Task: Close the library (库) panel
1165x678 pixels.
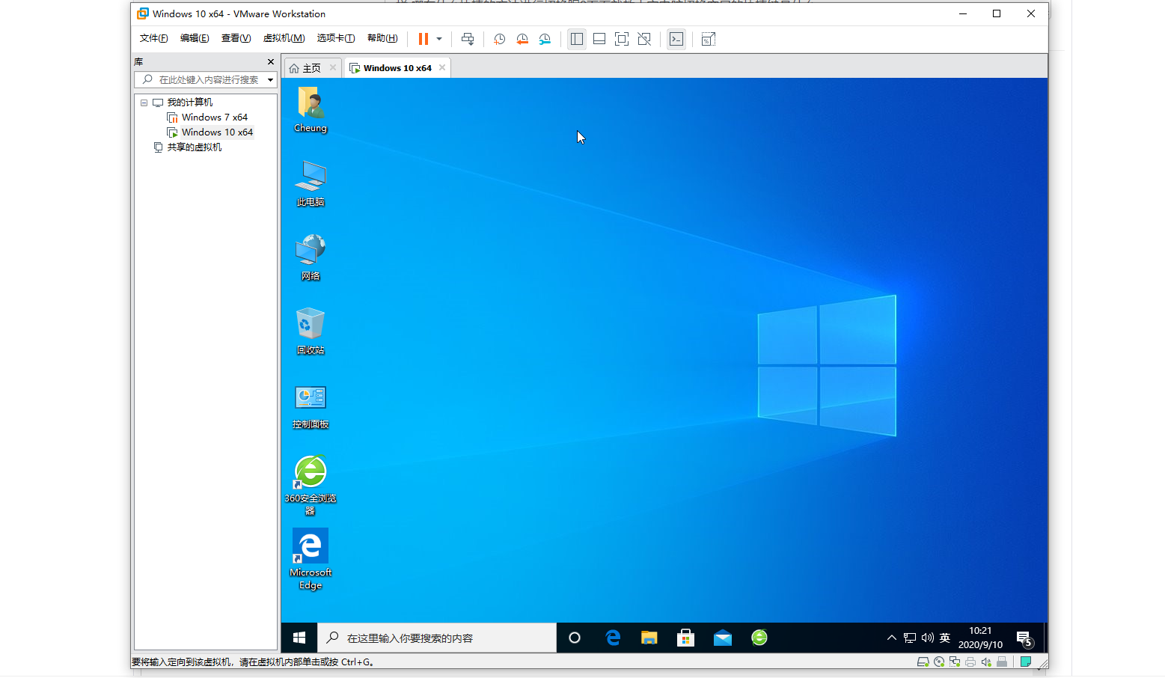Action: pos(271,61)
